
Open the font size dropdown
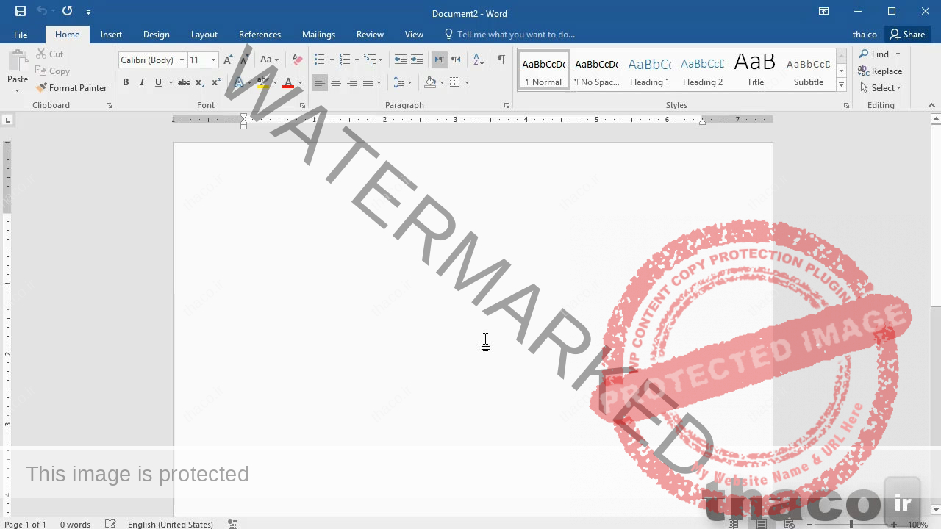(x=213, y=60)
